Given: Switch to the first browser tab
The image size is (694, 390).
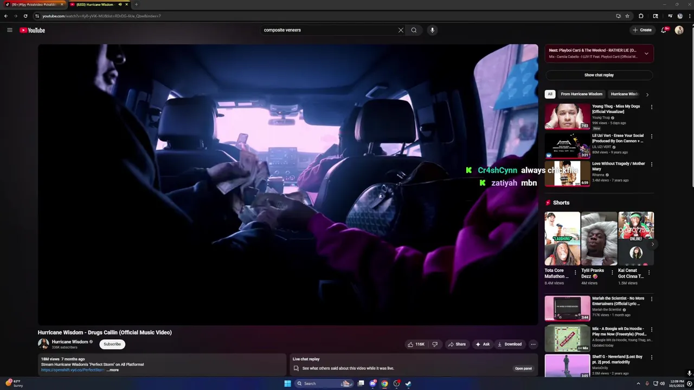Looking at the screenshot, I should coord(34,4).
